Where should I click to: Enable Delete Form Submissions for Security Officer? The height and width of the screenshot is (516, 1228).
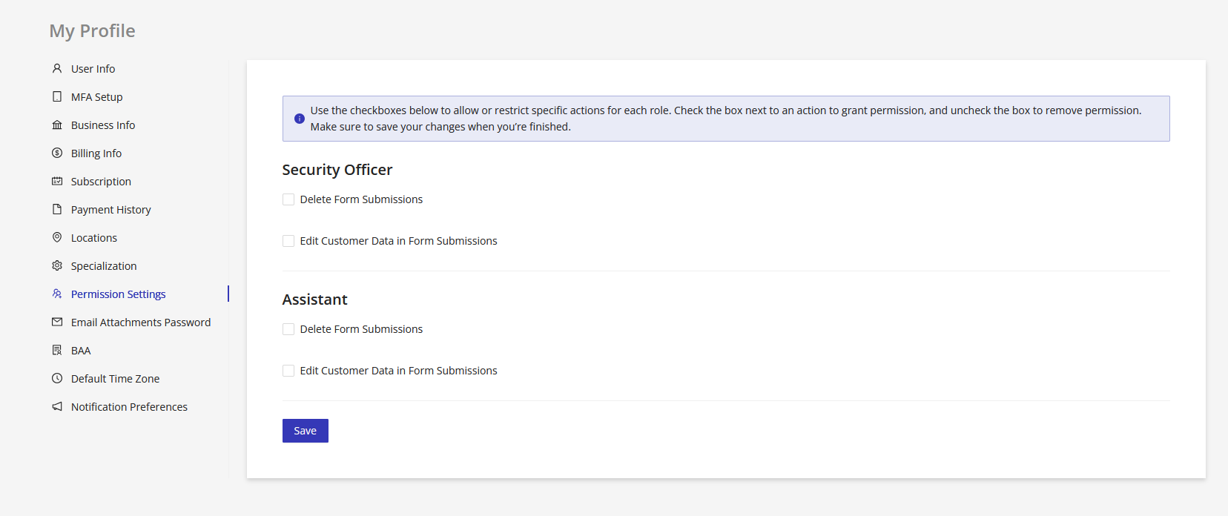point(288,199)
